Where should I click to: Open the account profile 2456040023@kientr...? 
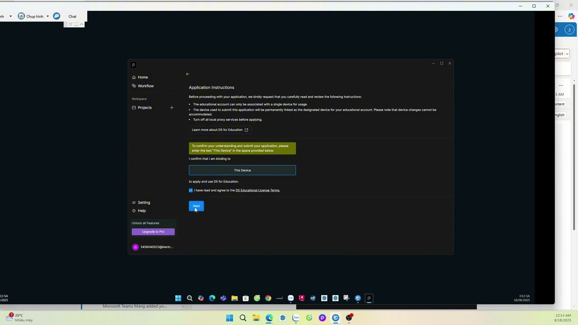coord(153,247)
